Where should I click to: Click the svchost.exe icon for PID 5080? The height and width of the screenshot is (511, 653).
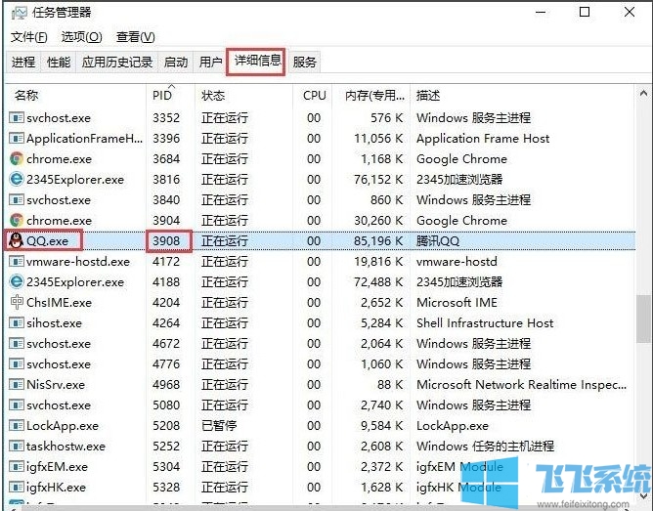point(17,405)
